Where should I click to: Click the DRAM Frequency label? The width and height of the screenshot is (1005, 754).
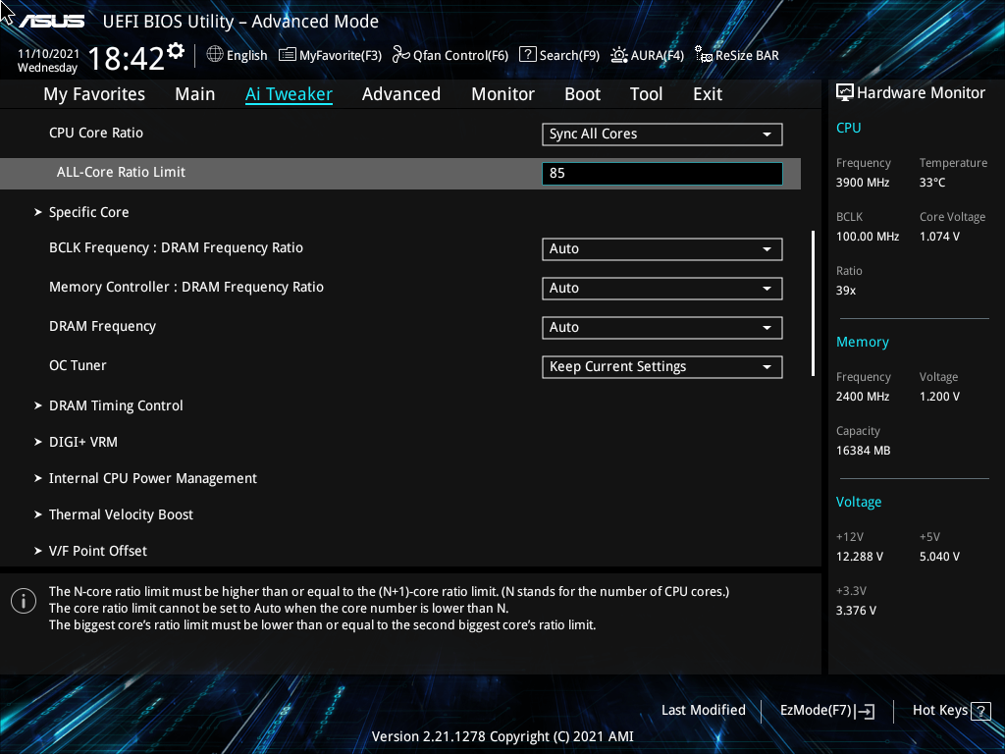coord(102,326)
